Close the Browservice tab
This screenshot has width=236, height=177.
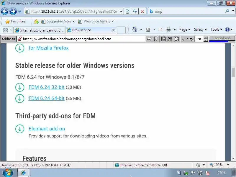pyautogui.click(x=113, y=30)
